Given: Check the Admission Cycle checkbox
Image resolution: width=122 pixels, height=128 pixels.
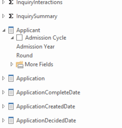Looking at the screenshot, I should 19,38.
